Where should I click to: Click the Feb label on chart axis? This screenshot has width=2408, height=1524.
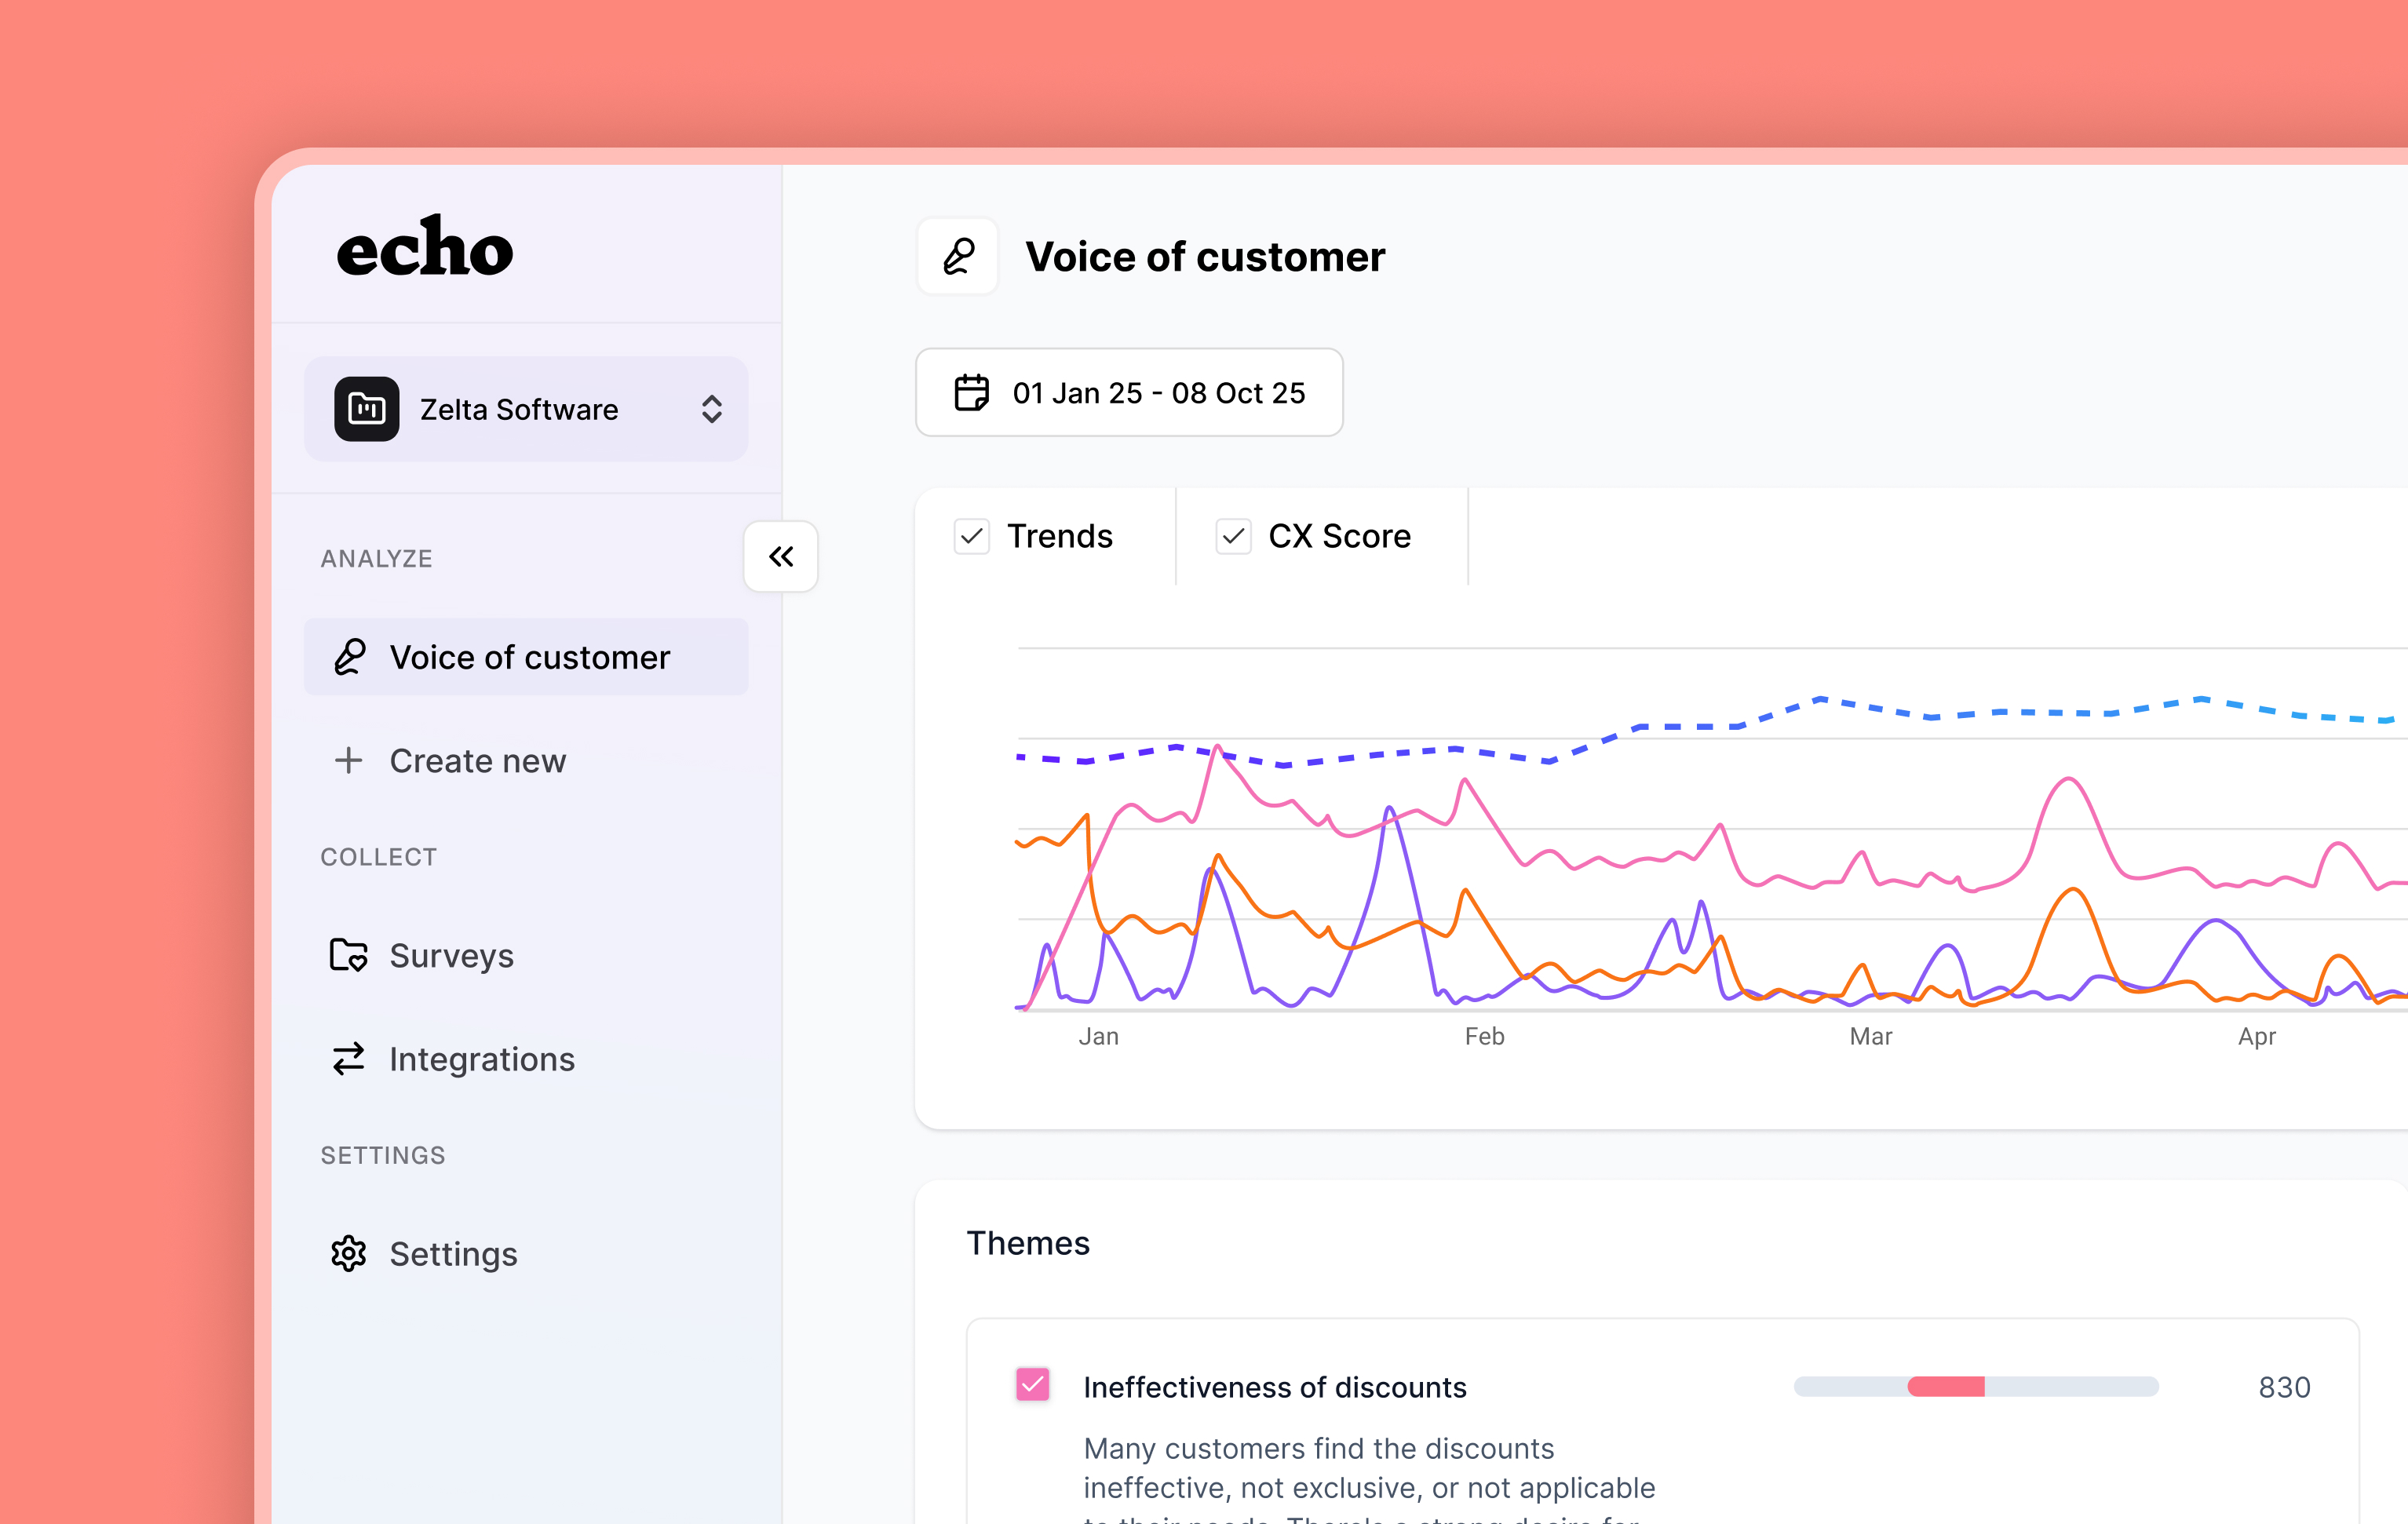tap(1484, 1036)
